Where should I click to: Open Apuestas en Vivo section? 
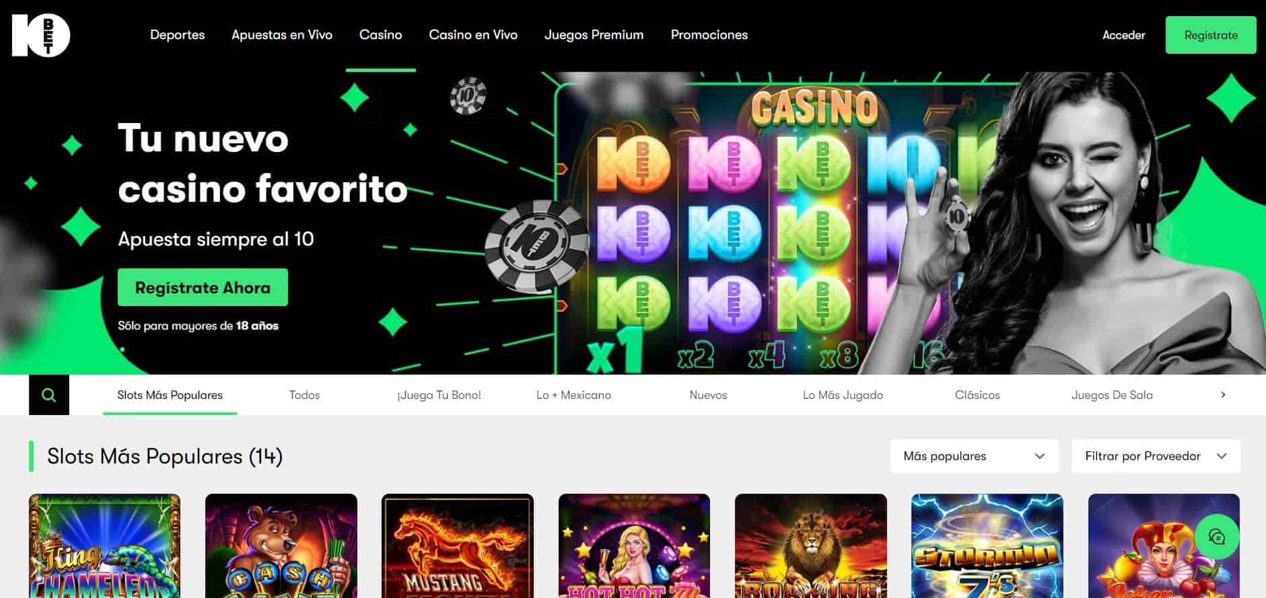(x=282, y=35)
